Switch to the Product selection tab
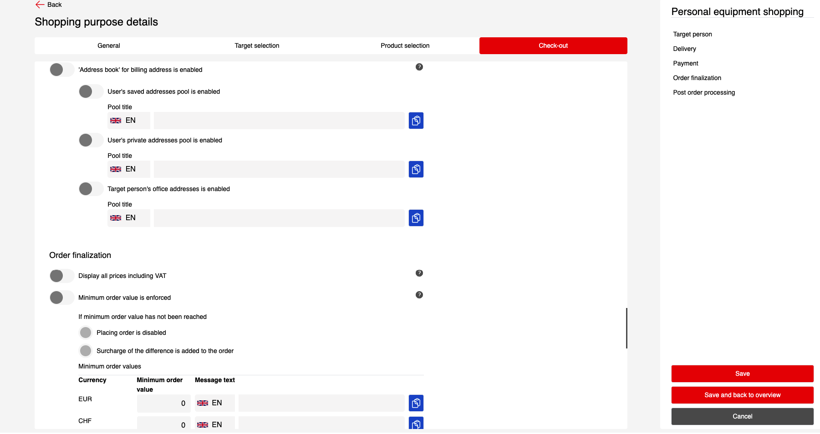The width and height of the screenshot is (820, 434). coord(405,45)
